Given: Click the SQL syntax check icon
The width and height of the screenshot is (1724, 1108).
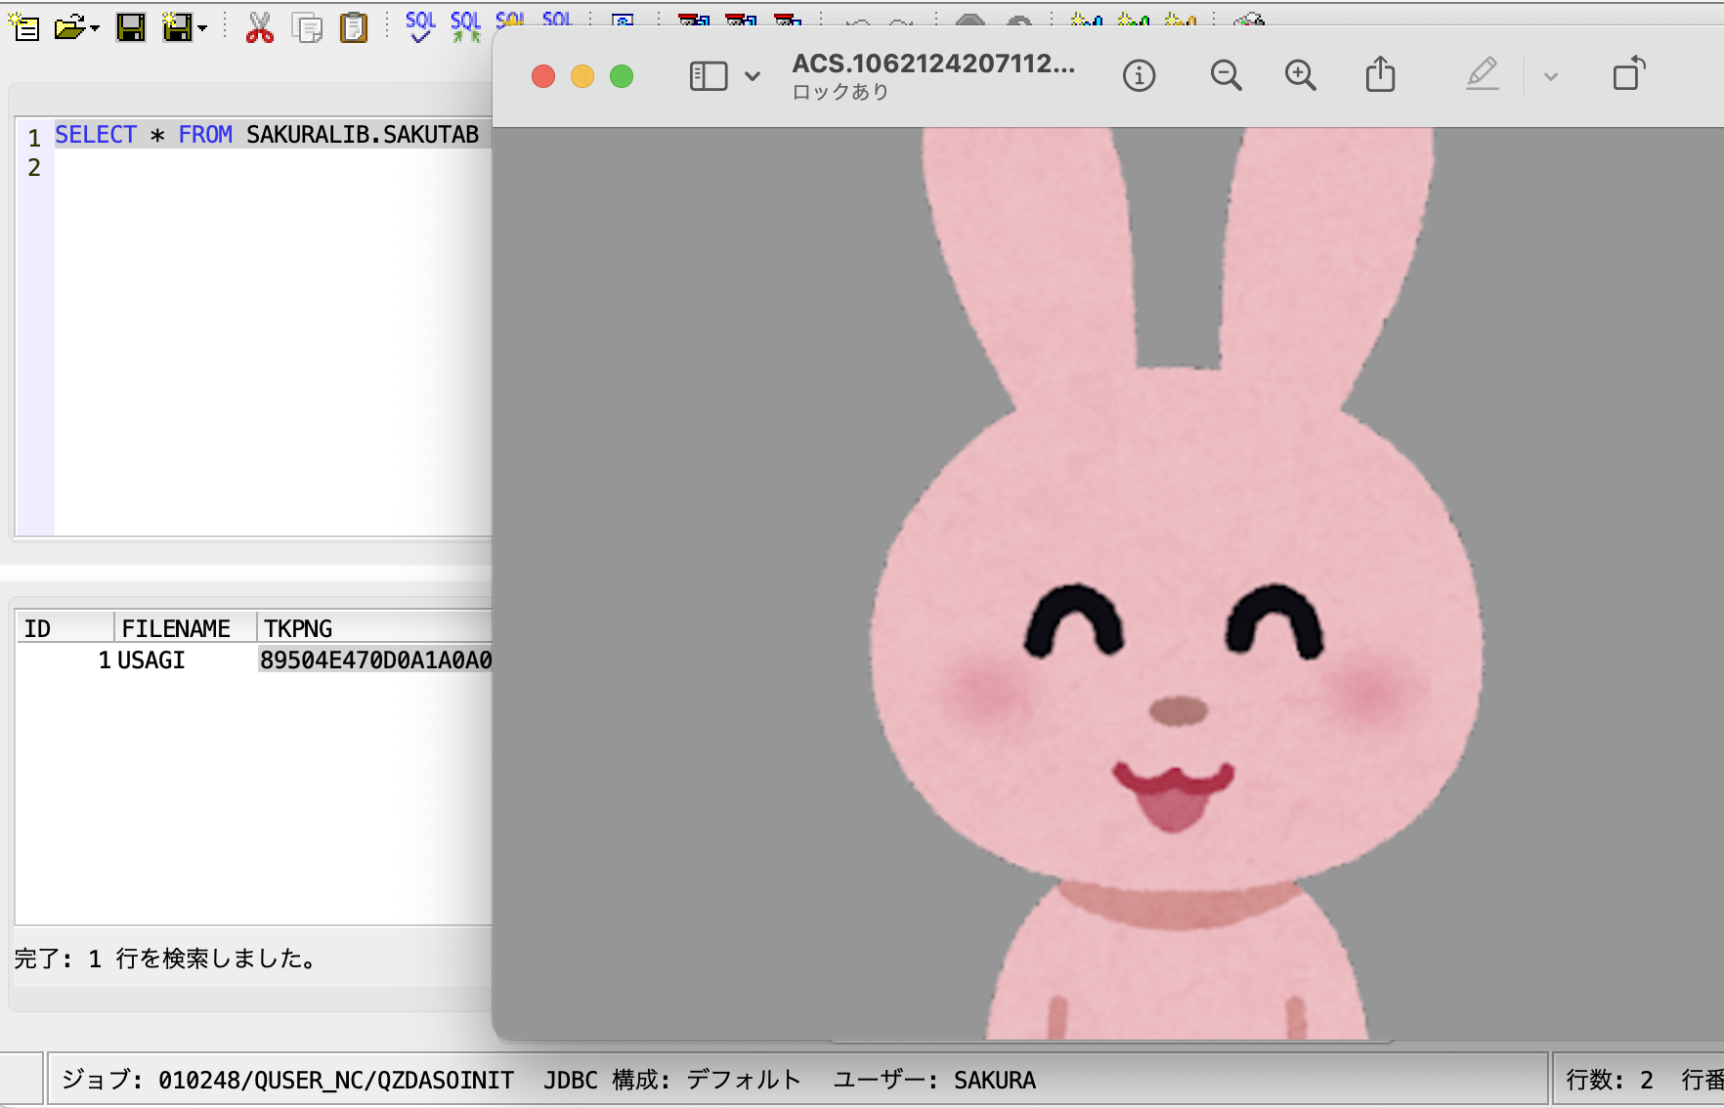Looking at the screenshot, I should pos(420,26).
